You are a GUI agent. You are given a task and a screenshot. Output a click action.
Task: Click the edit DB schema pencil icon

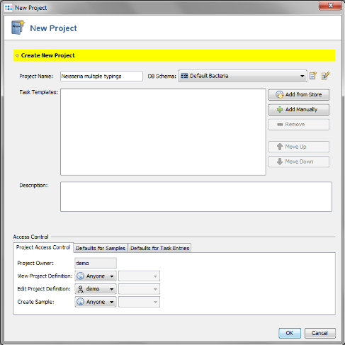(x=325, y=76)
